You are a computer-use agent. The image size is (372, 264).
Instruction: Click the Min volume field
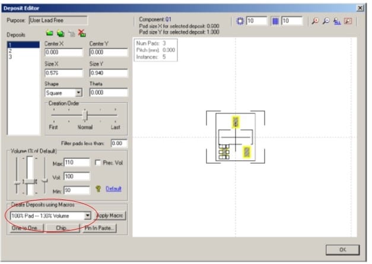tap(77, 190)
